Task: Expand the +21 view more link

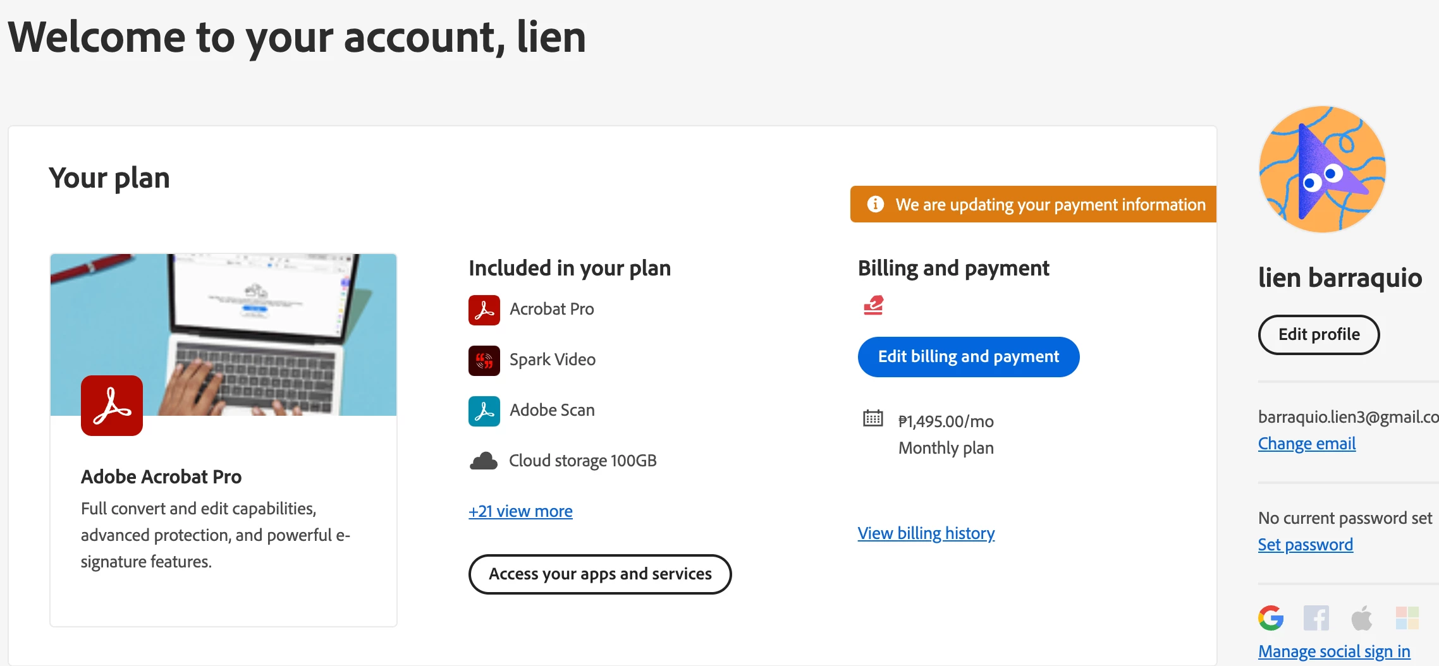Action: 520,511
